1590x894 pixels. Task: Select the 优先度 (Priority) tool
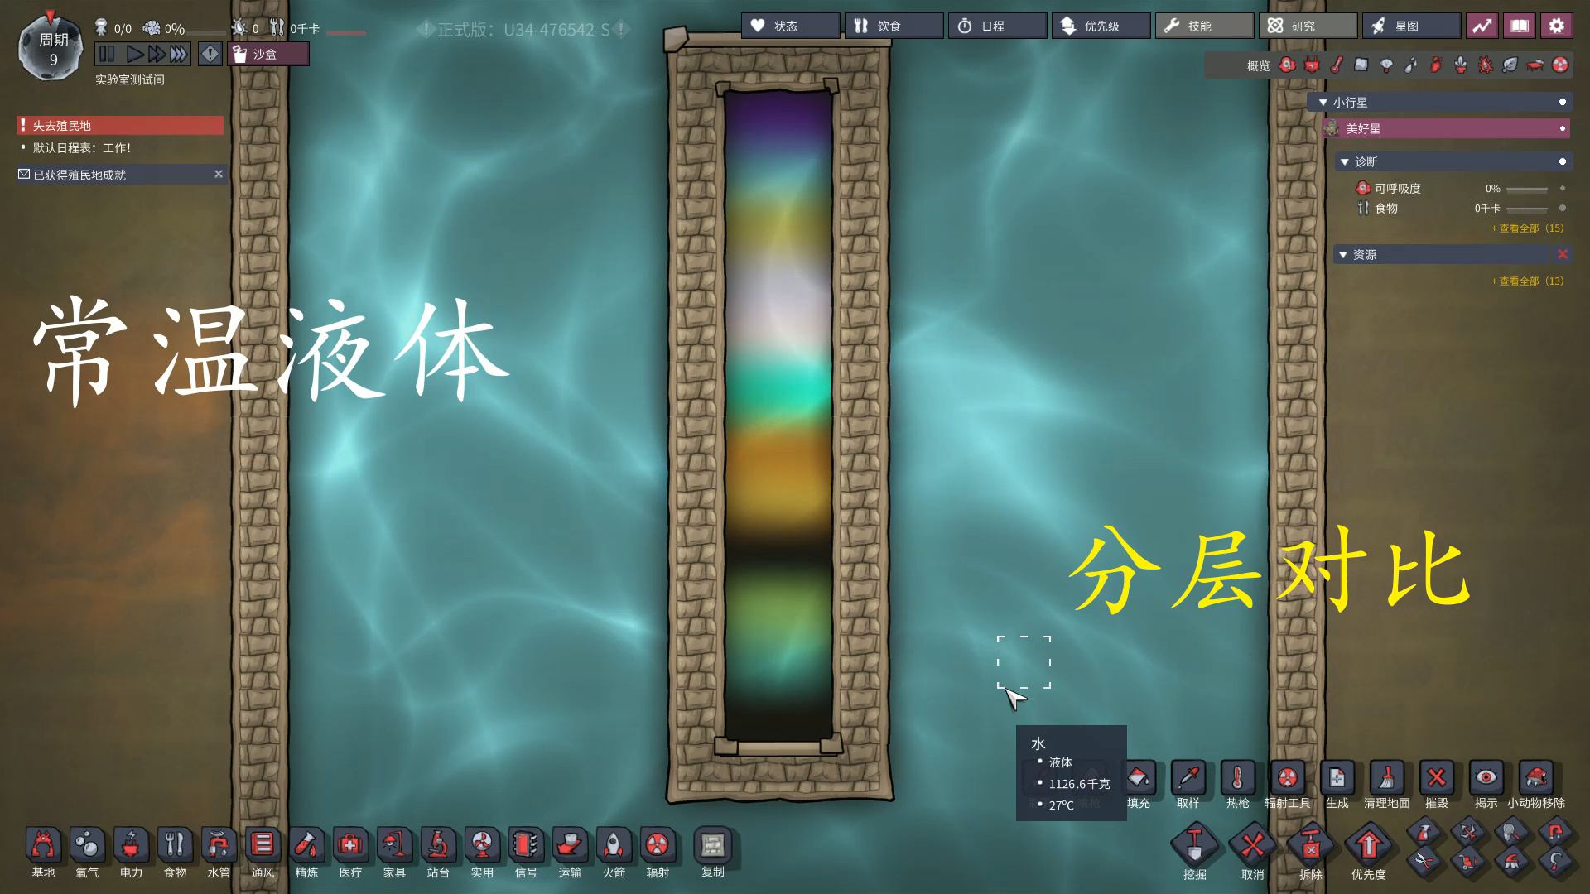pyautogui.click(x=1368, y=846)
